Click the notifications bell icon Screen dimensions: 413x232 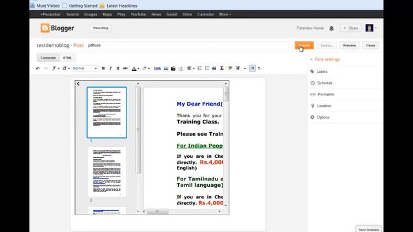(x=331, y=28)
